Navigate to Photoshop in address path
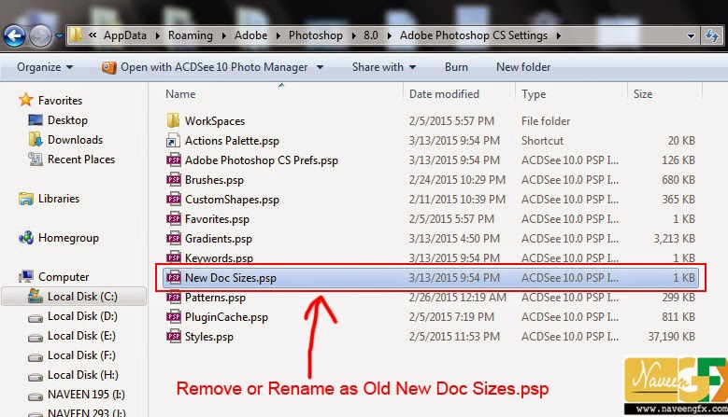This screenshot has height=417, width=728. pos(316,35)
